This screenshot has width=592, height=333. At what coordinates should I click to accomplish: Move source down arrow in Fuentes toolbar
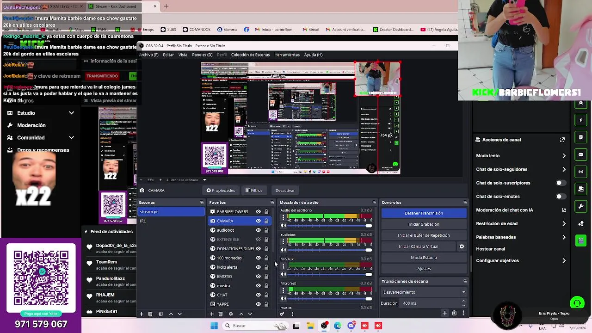pos(250,314)
